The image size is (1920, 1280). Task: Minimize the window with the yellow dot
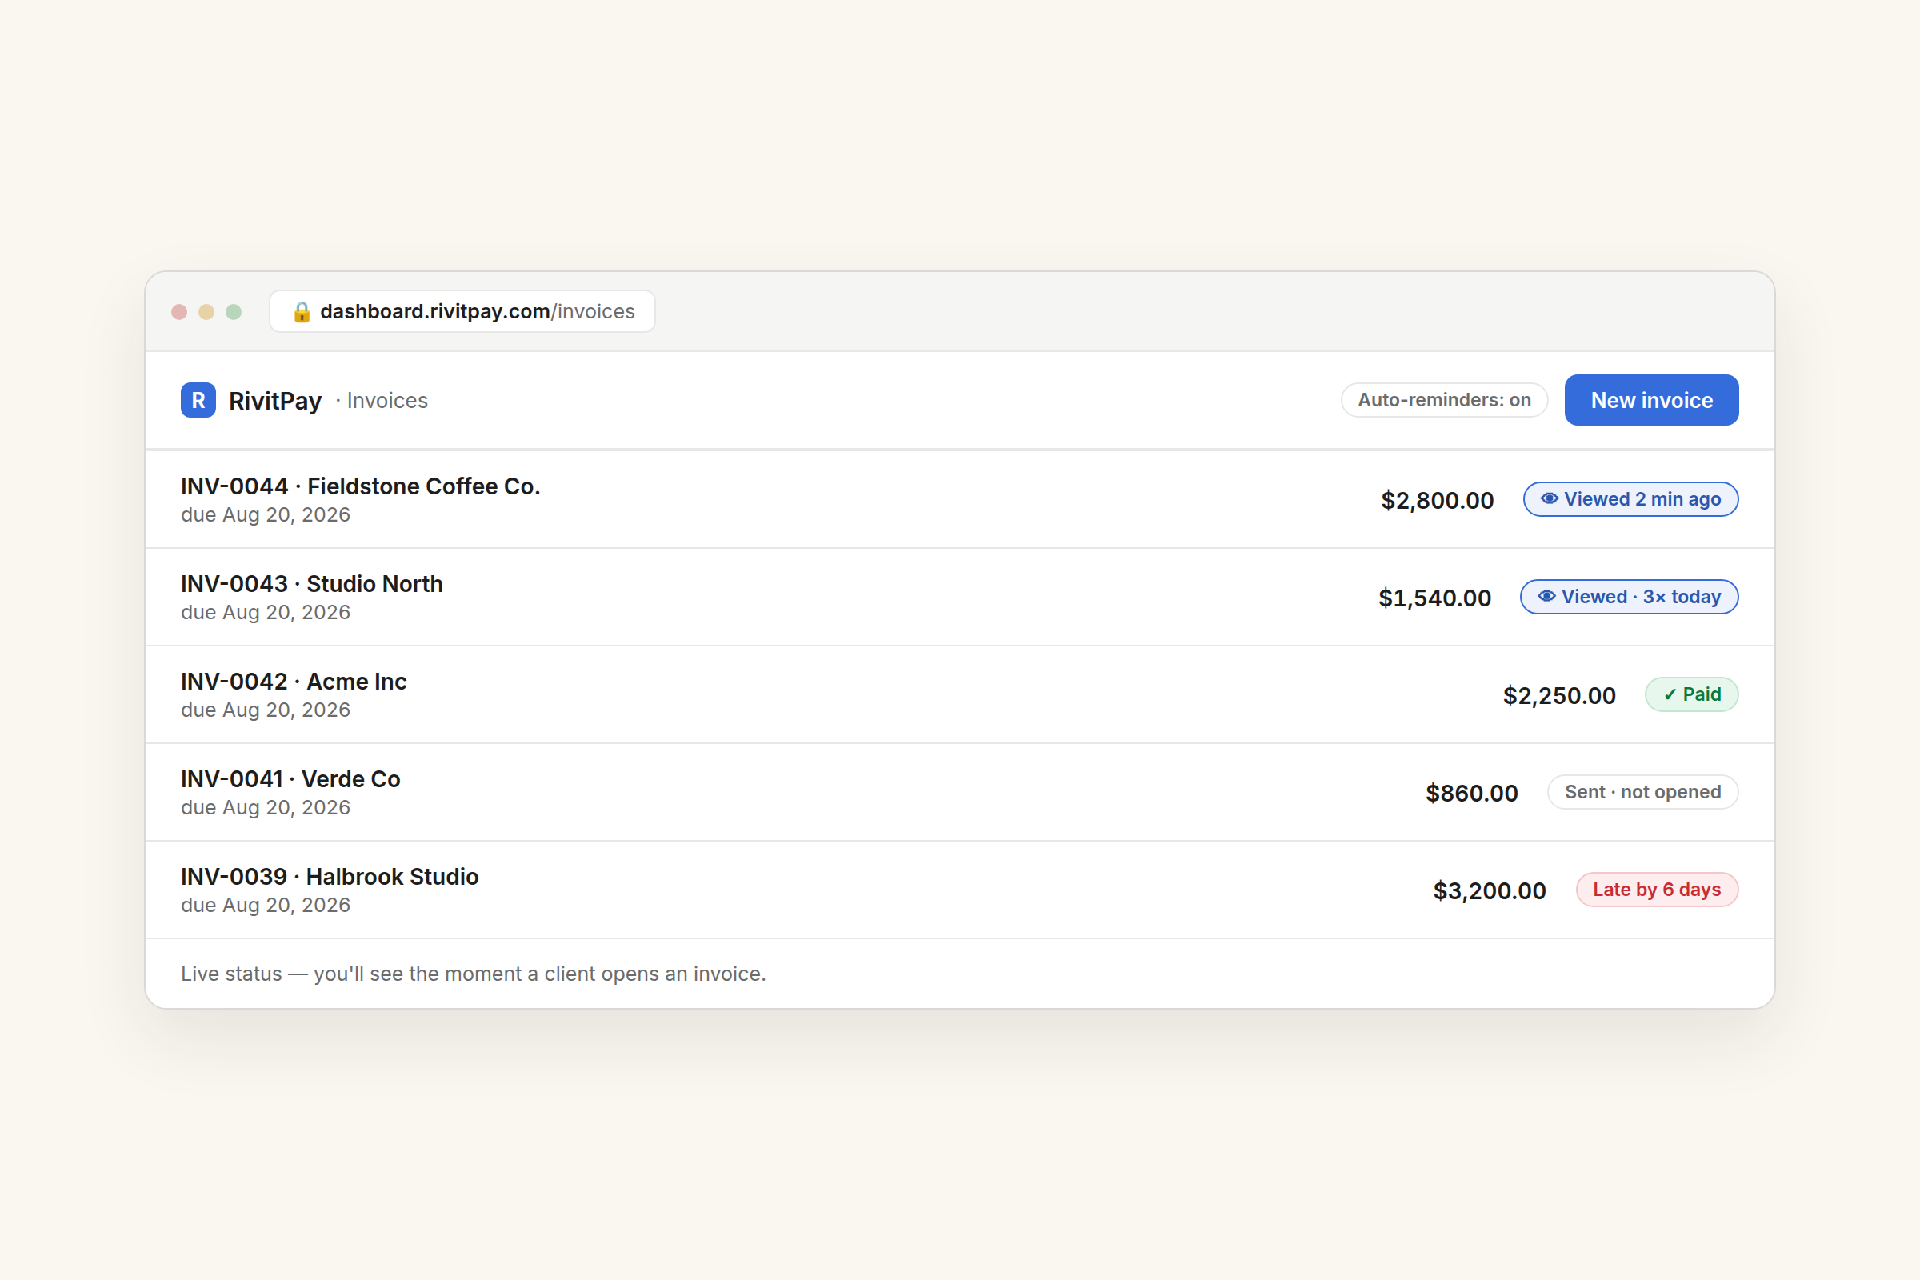pos(206,312)
